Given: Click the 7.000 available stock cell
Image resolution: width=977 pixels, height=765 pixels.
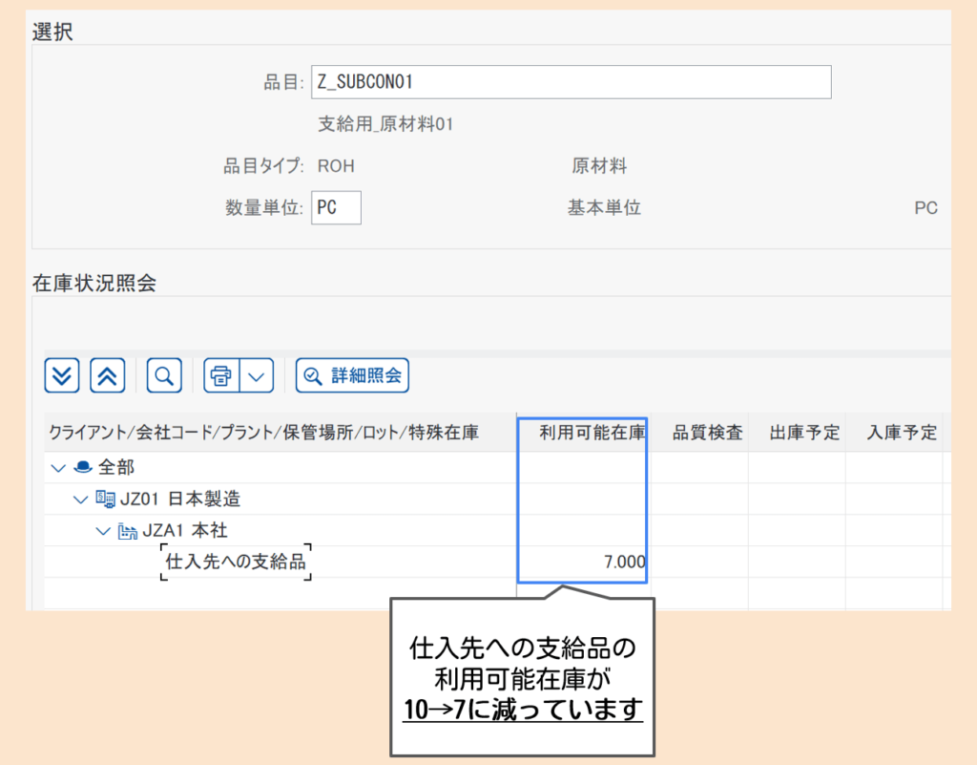Looking at the screenshot, I should click(624, 562).
